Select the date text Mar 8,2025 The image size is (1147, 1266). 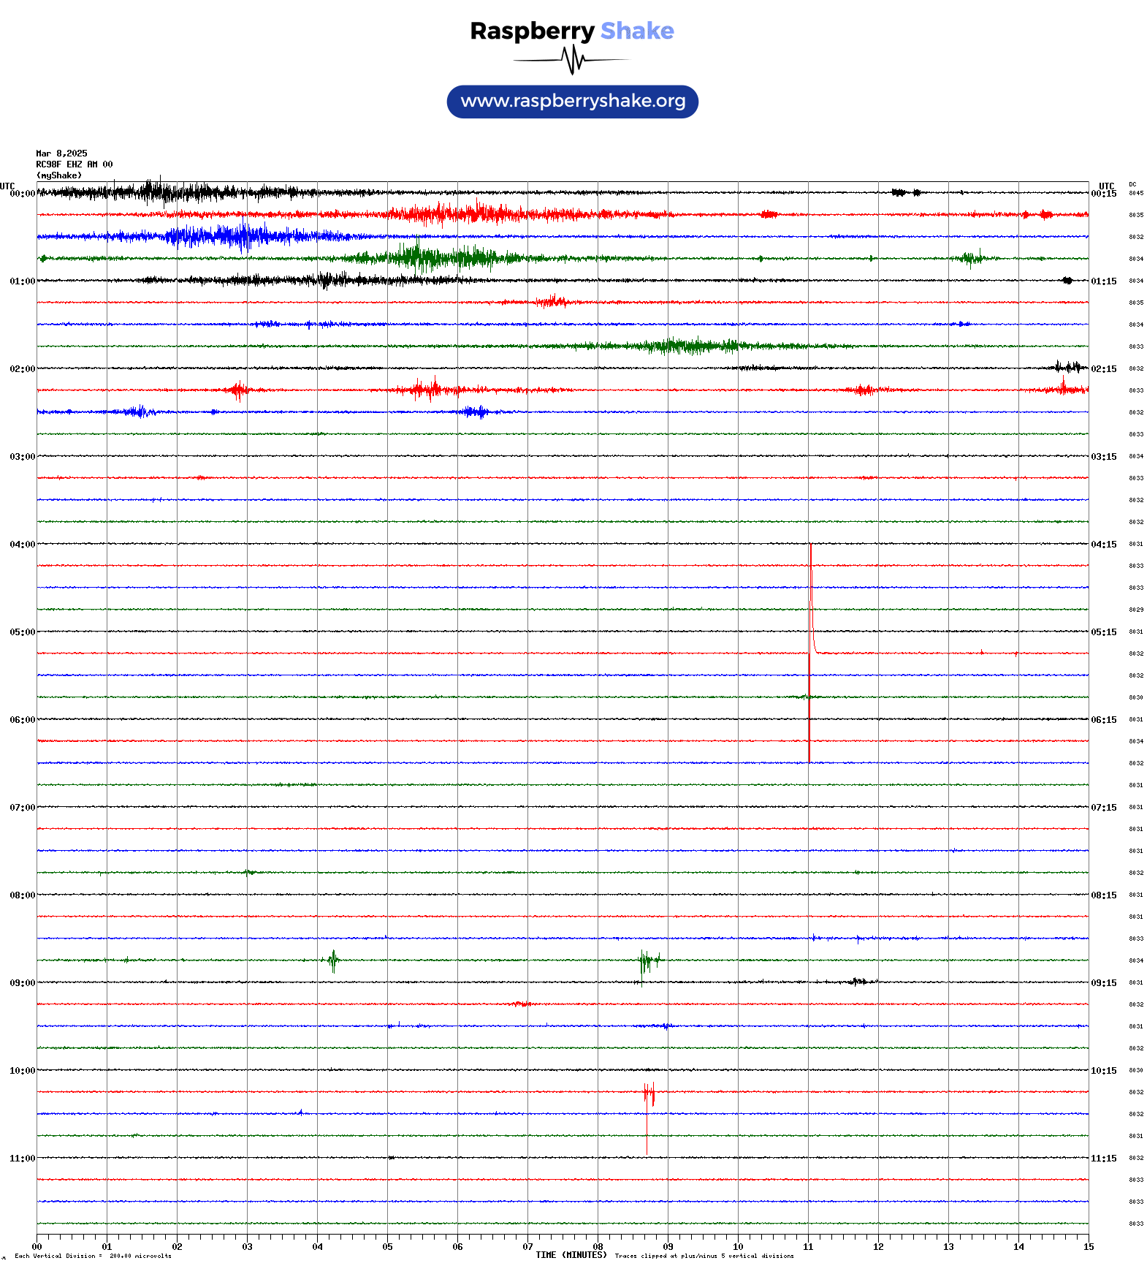pyautogui.click(x=61, y=153)
